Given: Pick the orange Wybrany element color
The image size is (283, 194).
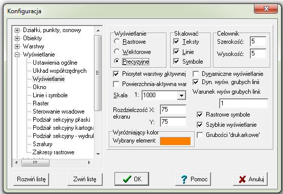Looking at the screenshot, I should pos(175,141).
